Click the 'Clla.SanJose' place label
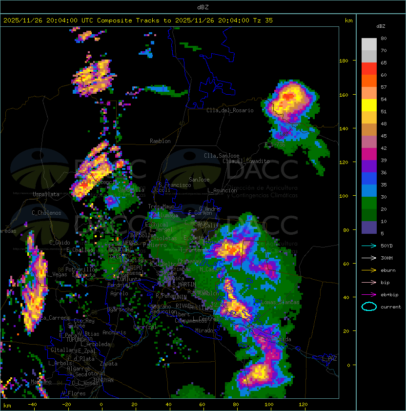Screen dimensions: 406x411 (222, 156)
